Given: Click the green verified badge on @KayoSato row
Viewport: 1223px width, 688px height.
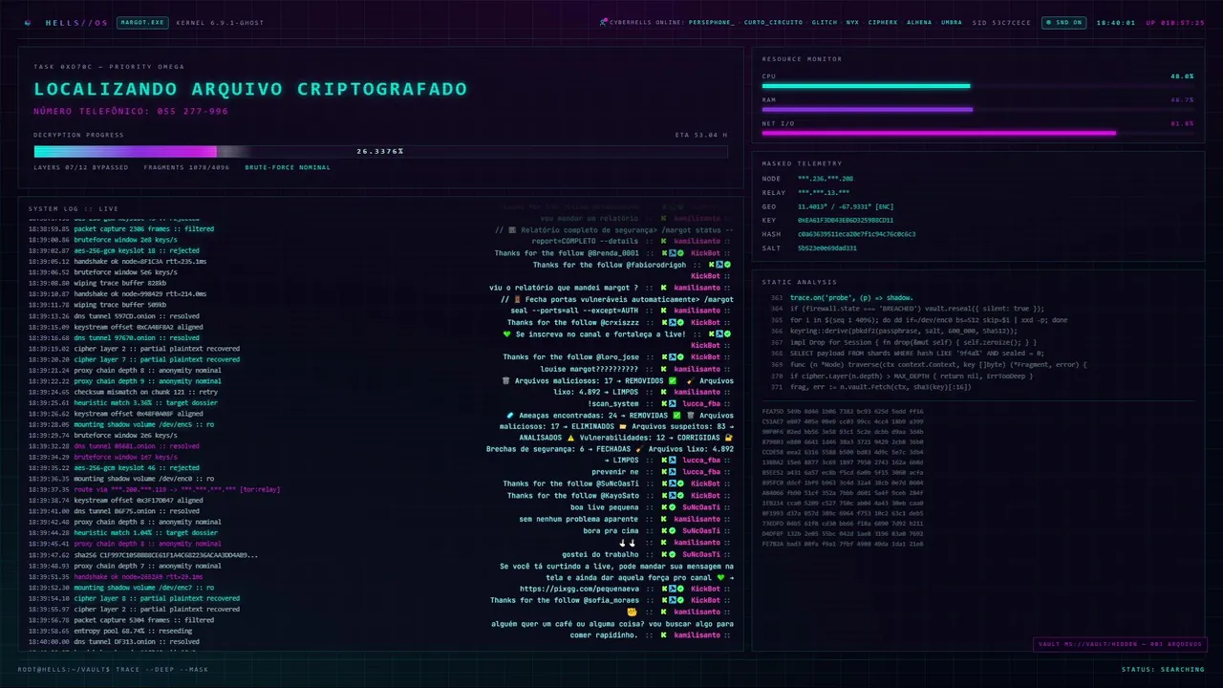Looking at the screenshot, I should (x=682, y=496).
